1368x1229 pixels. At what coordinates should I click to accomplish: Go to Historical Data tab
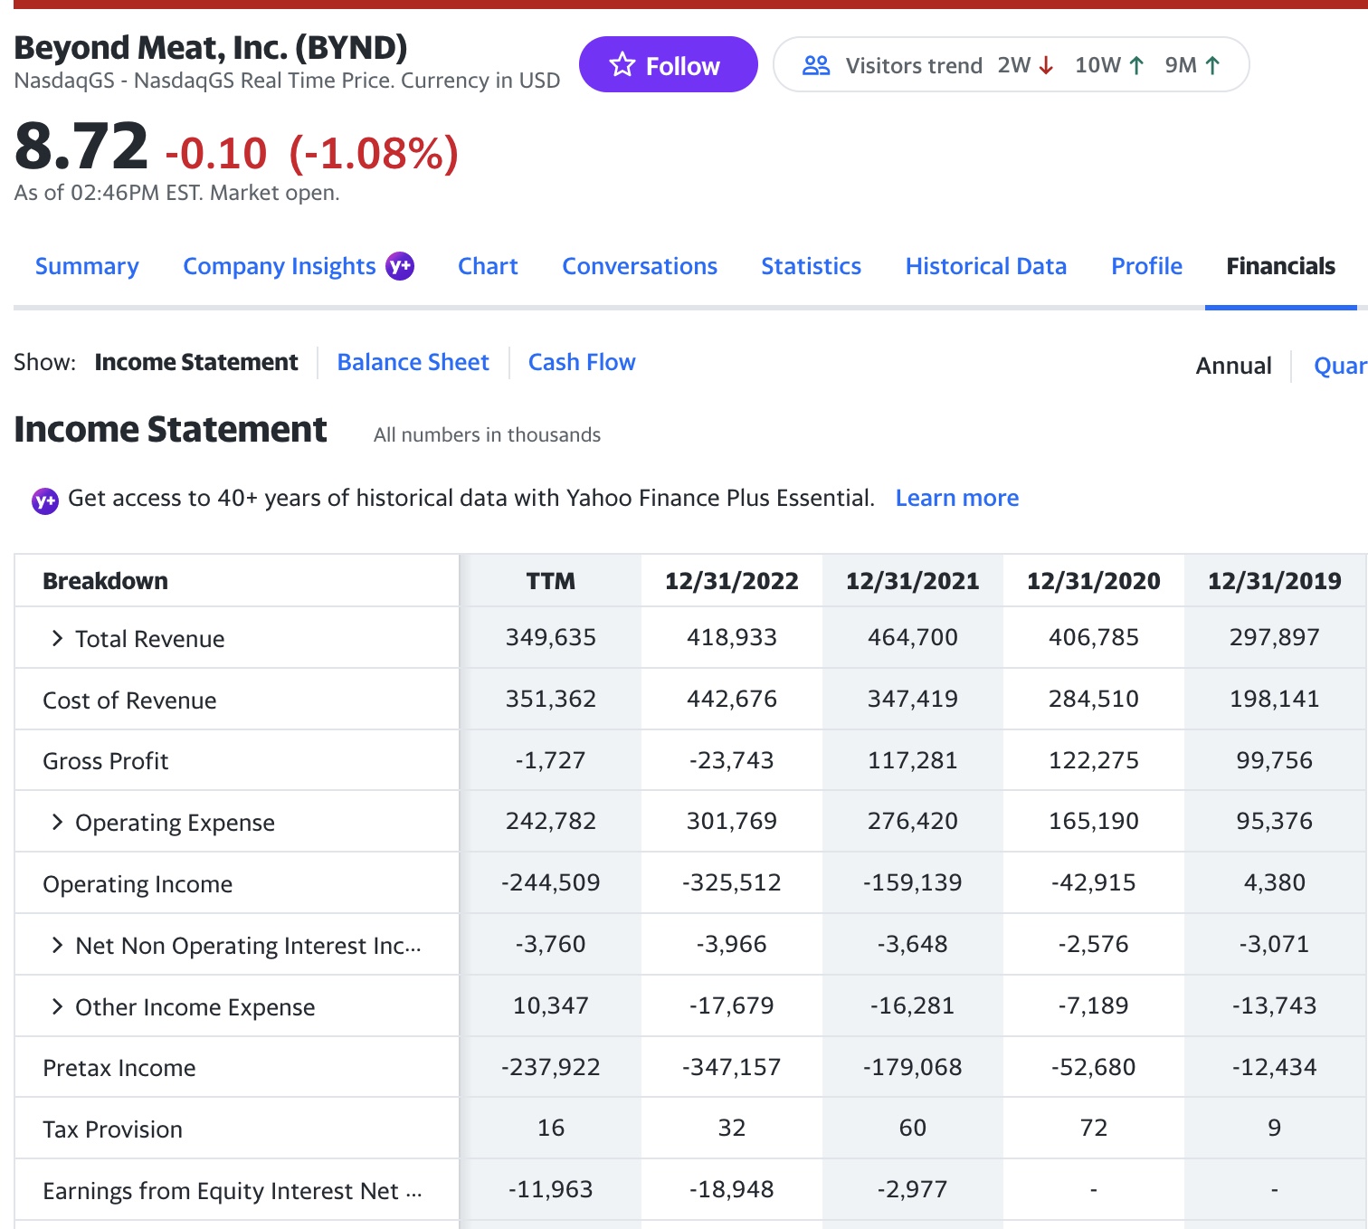point(985,266)
